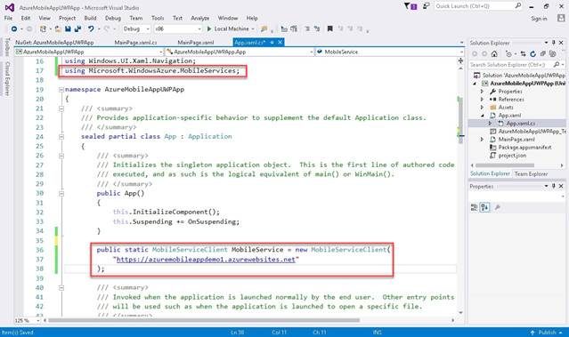The height and width of the screenshot is (337, 569).
Task: Click the account avatar icon near Sign in
Action: pyautogui.click(x=561, y=18)
